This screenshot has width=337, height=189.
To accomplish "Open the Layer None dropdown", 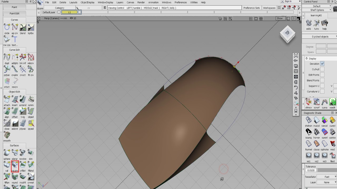I will point(327,182).
